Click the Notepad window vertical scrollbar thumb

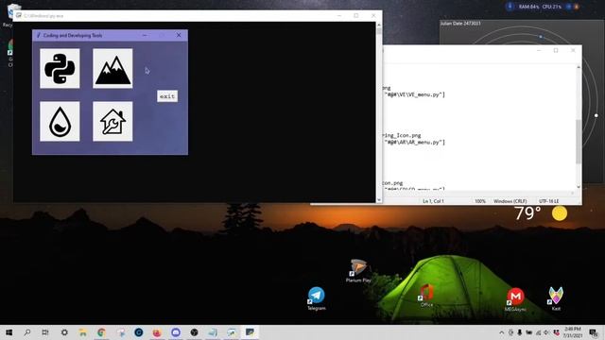tap(579, 142)
